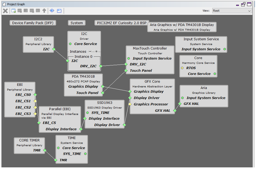Click I2C Driver's Core Service circle port
The image size is (256, 169).
tap(70, 44)
